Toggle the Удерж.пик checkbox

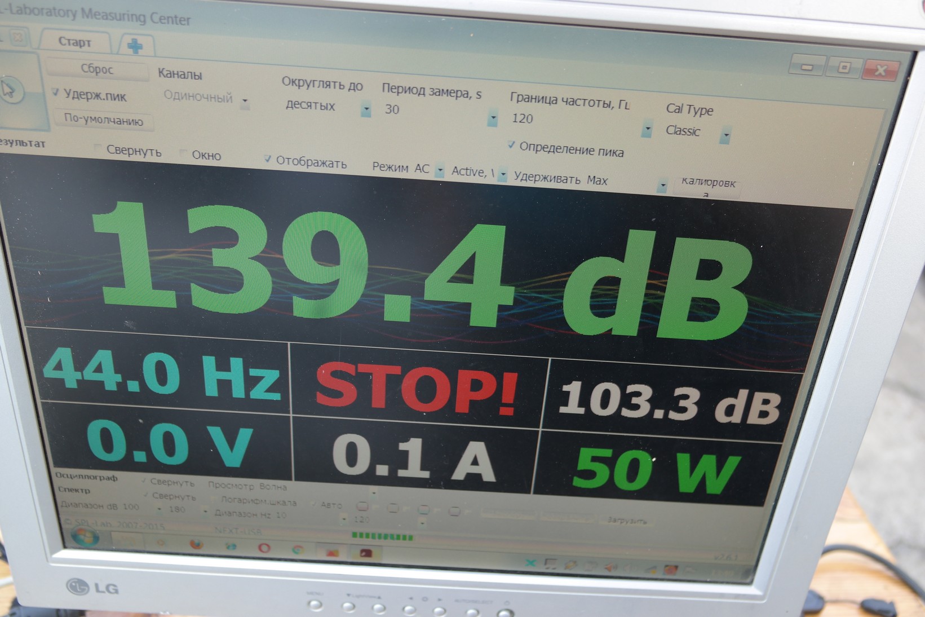(55, 92)
